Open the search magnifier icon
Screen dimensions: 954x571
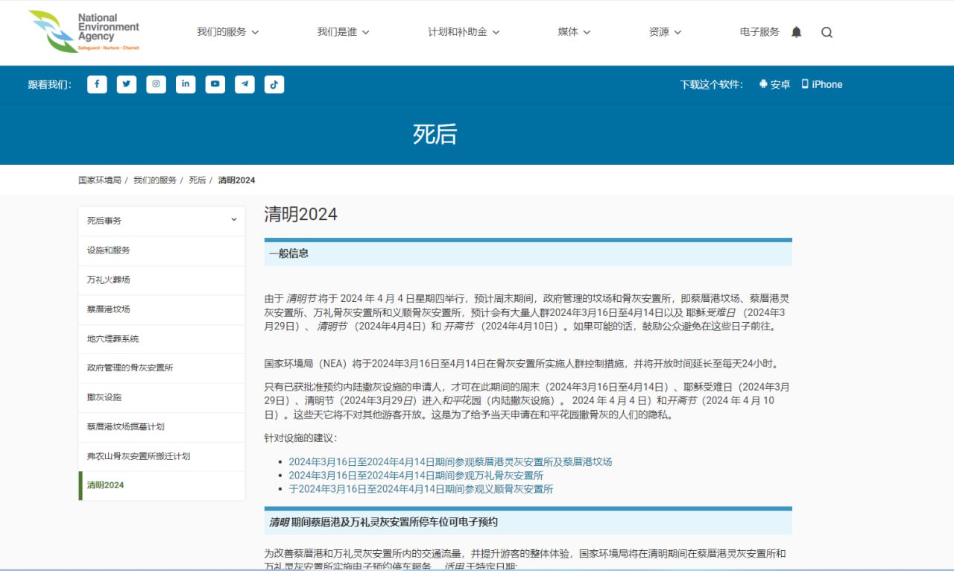pos(827,32)
